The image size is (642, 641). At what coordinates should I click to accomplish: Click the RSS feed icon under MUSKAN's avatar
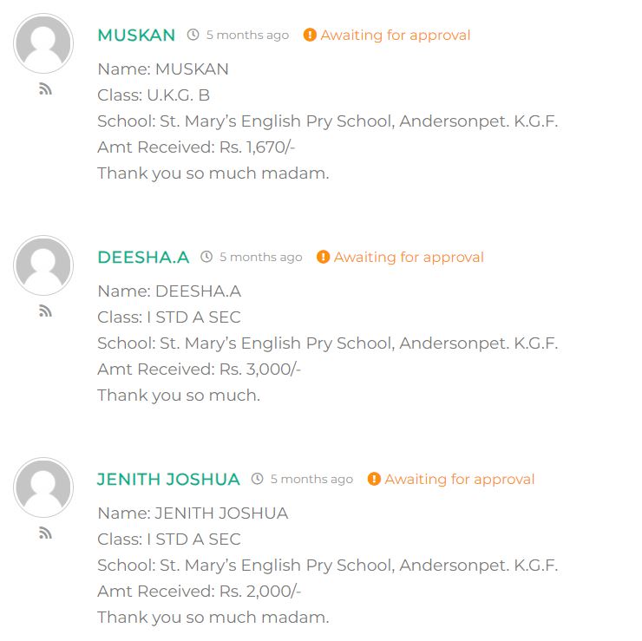tap(45, 89)
